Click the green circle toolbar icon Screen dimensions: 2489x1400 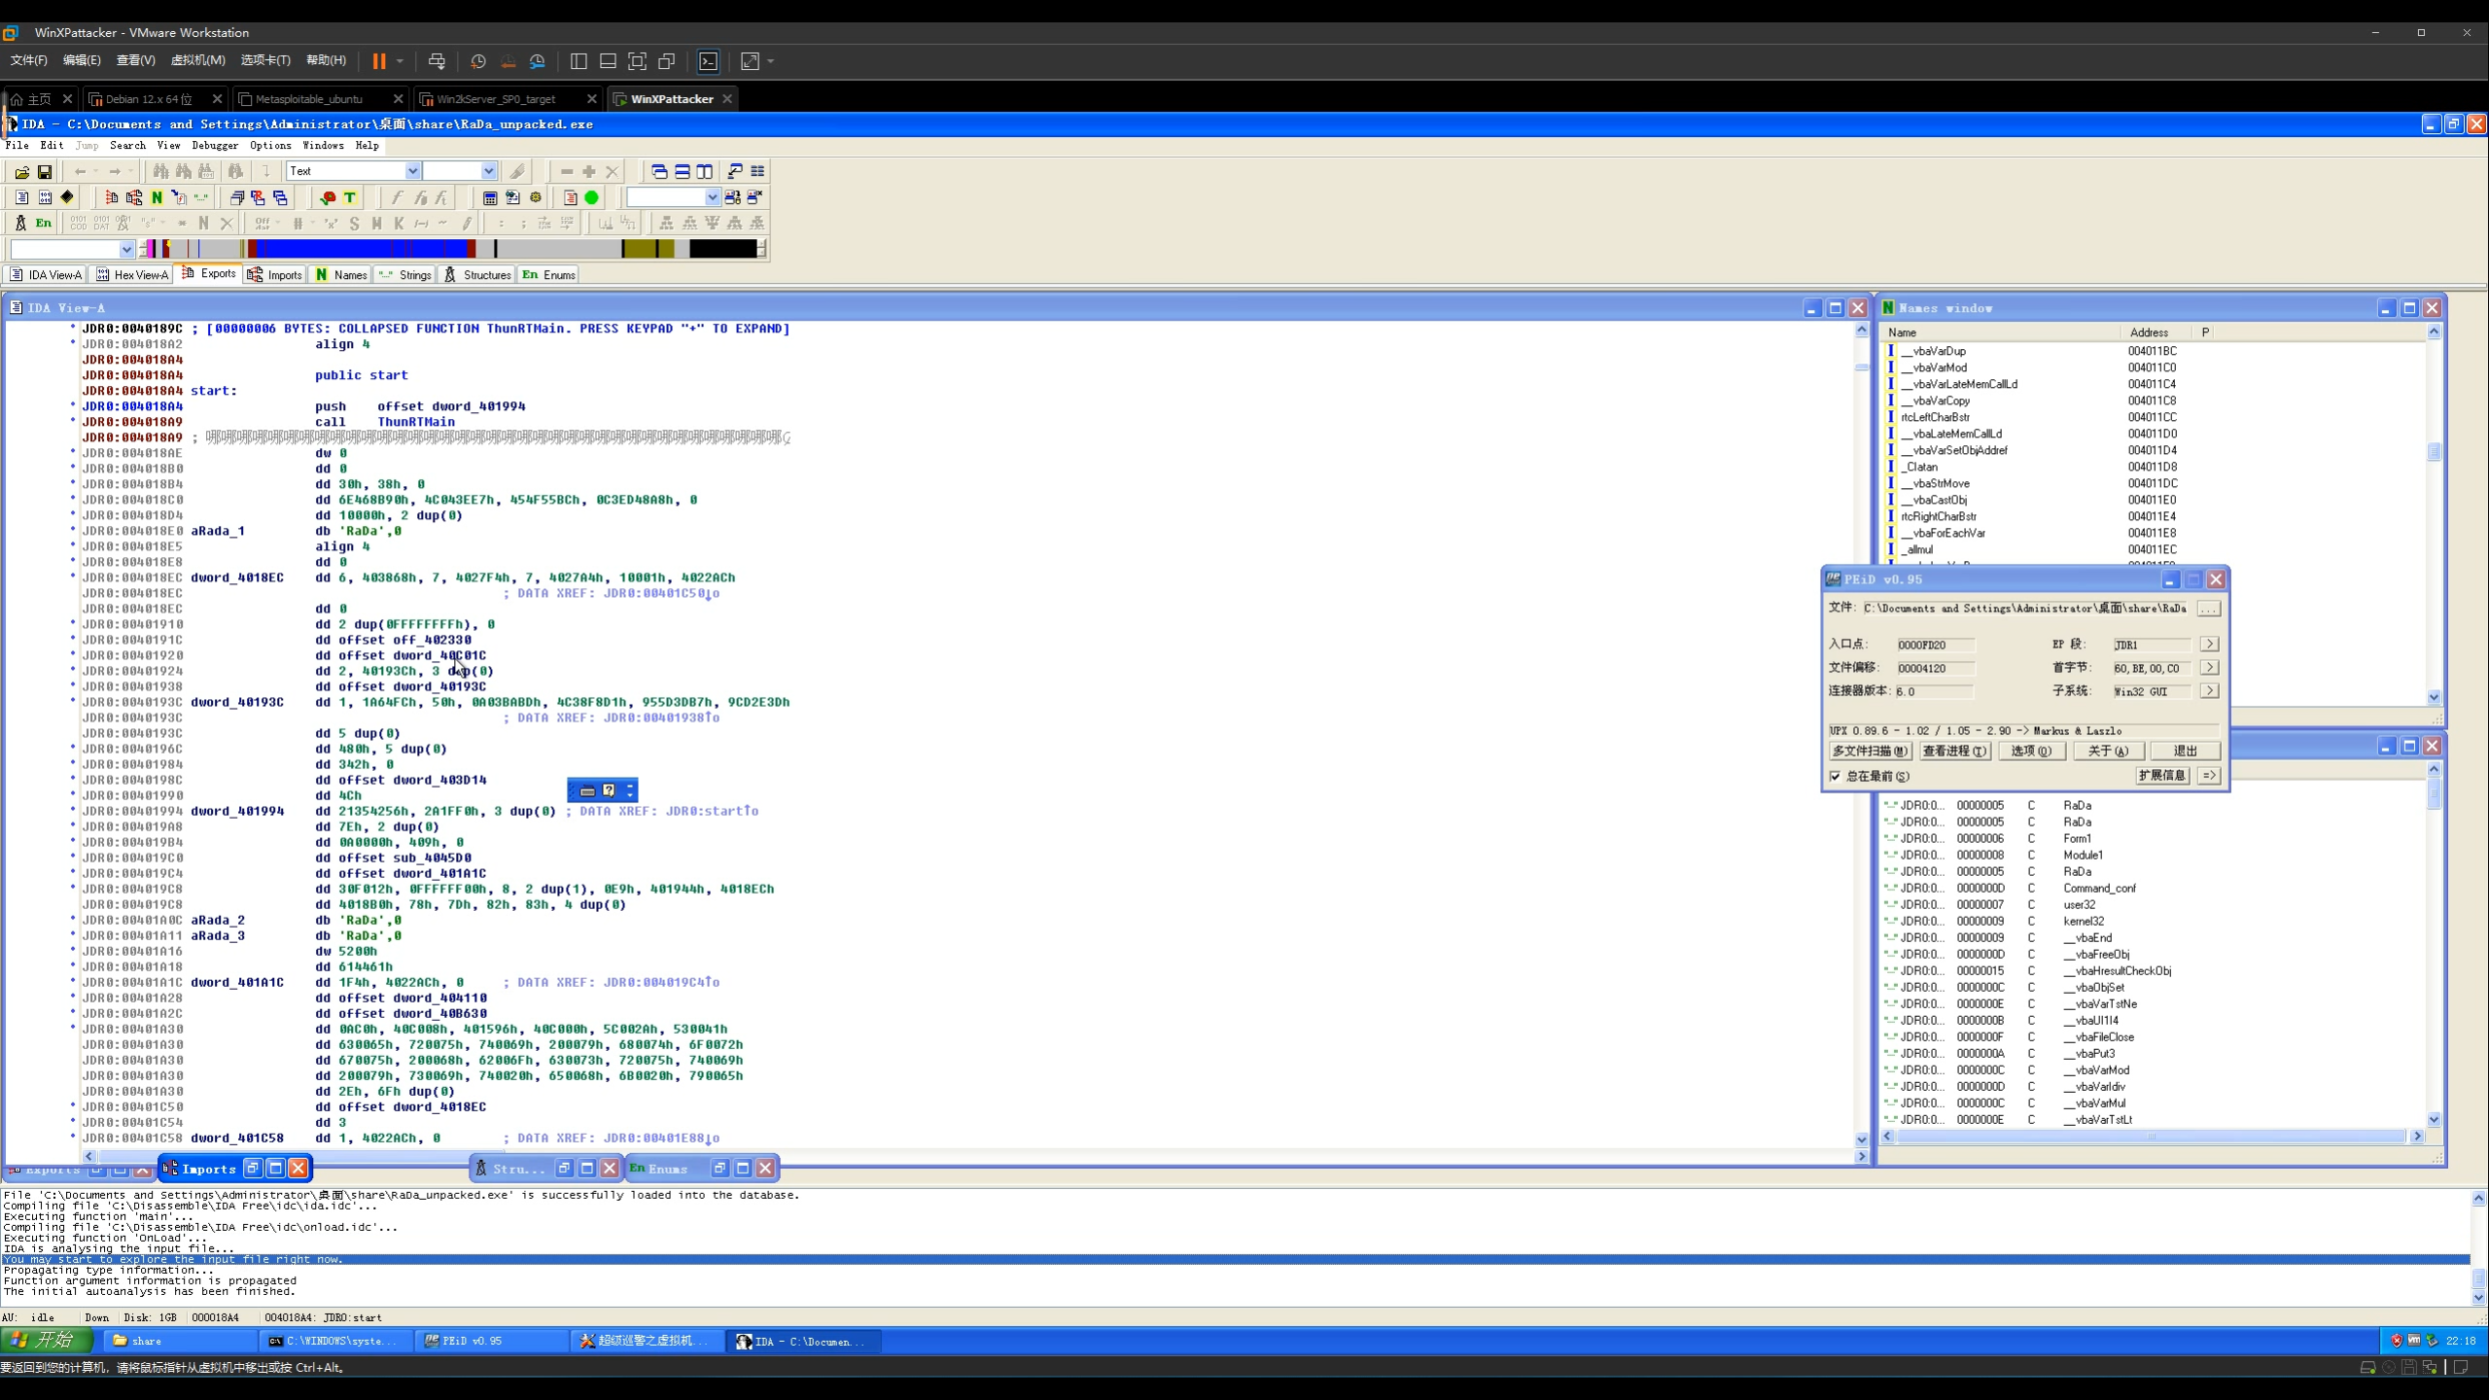(591, 197)
